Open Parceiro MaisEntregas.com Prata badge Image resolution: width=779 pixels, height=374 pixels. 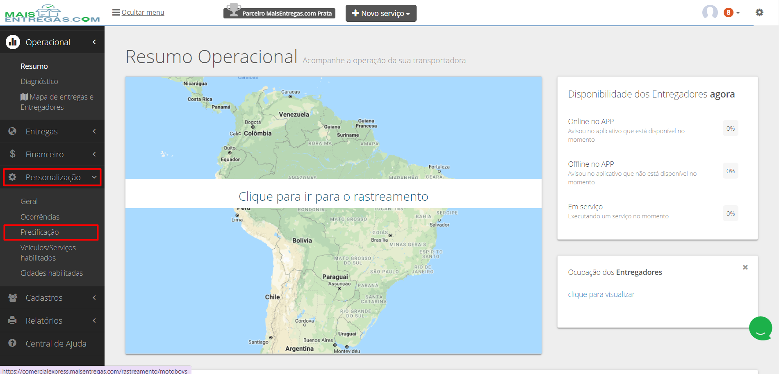tap(279, 13)
